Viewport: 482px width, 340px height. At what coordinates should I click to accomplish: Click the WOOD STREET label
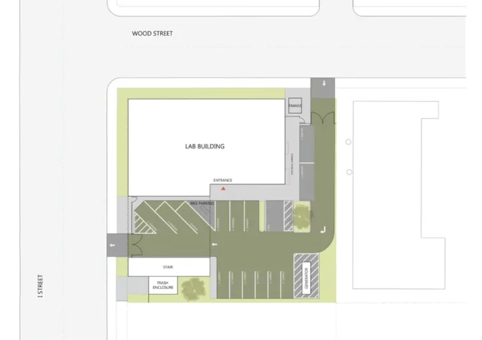(x=152, y=33)
